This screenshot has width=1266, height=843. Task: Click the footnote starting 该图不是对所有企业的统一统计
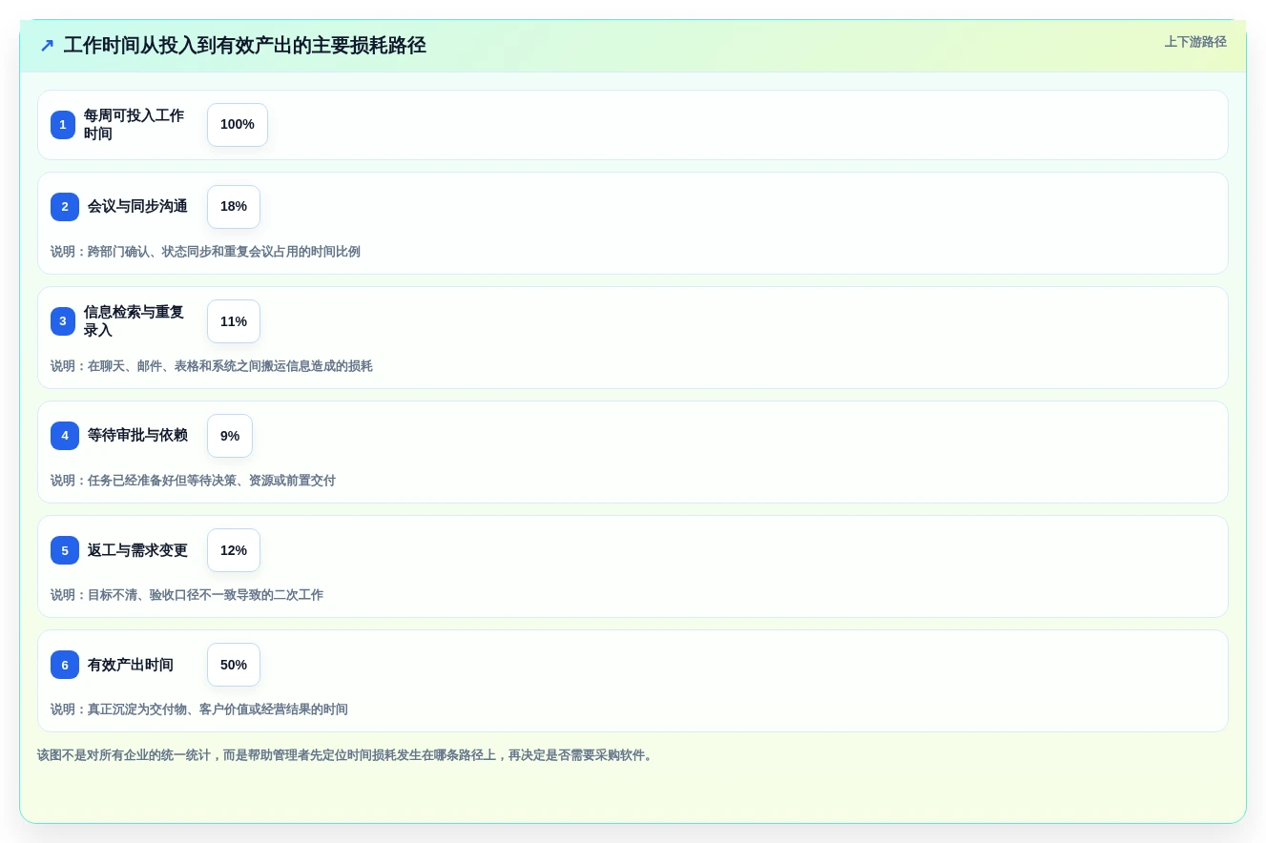pyautogui.click(x=347, y=755)
